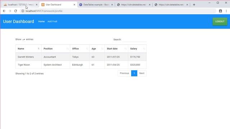Sort table by Office column arrows
The image size is (230, 129).
[x=87, y=49]
